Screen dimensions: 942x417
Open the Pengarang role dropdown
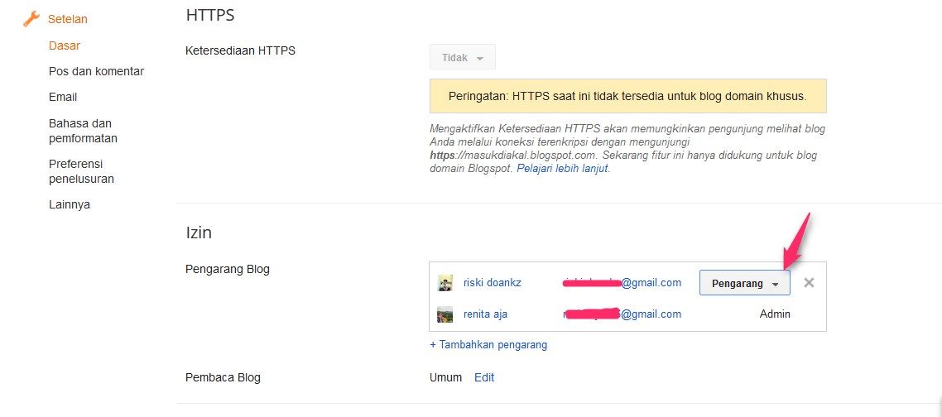click(x=744, y=283)
